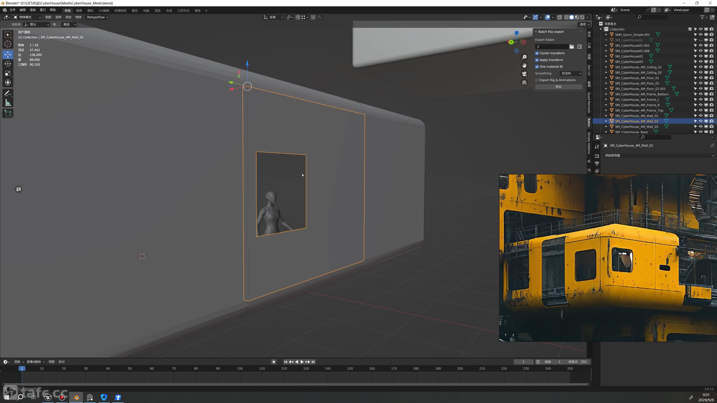The image size is (717, 403).
Task: Click the timeline horizontal scrollbar
Action: [296, 384]
